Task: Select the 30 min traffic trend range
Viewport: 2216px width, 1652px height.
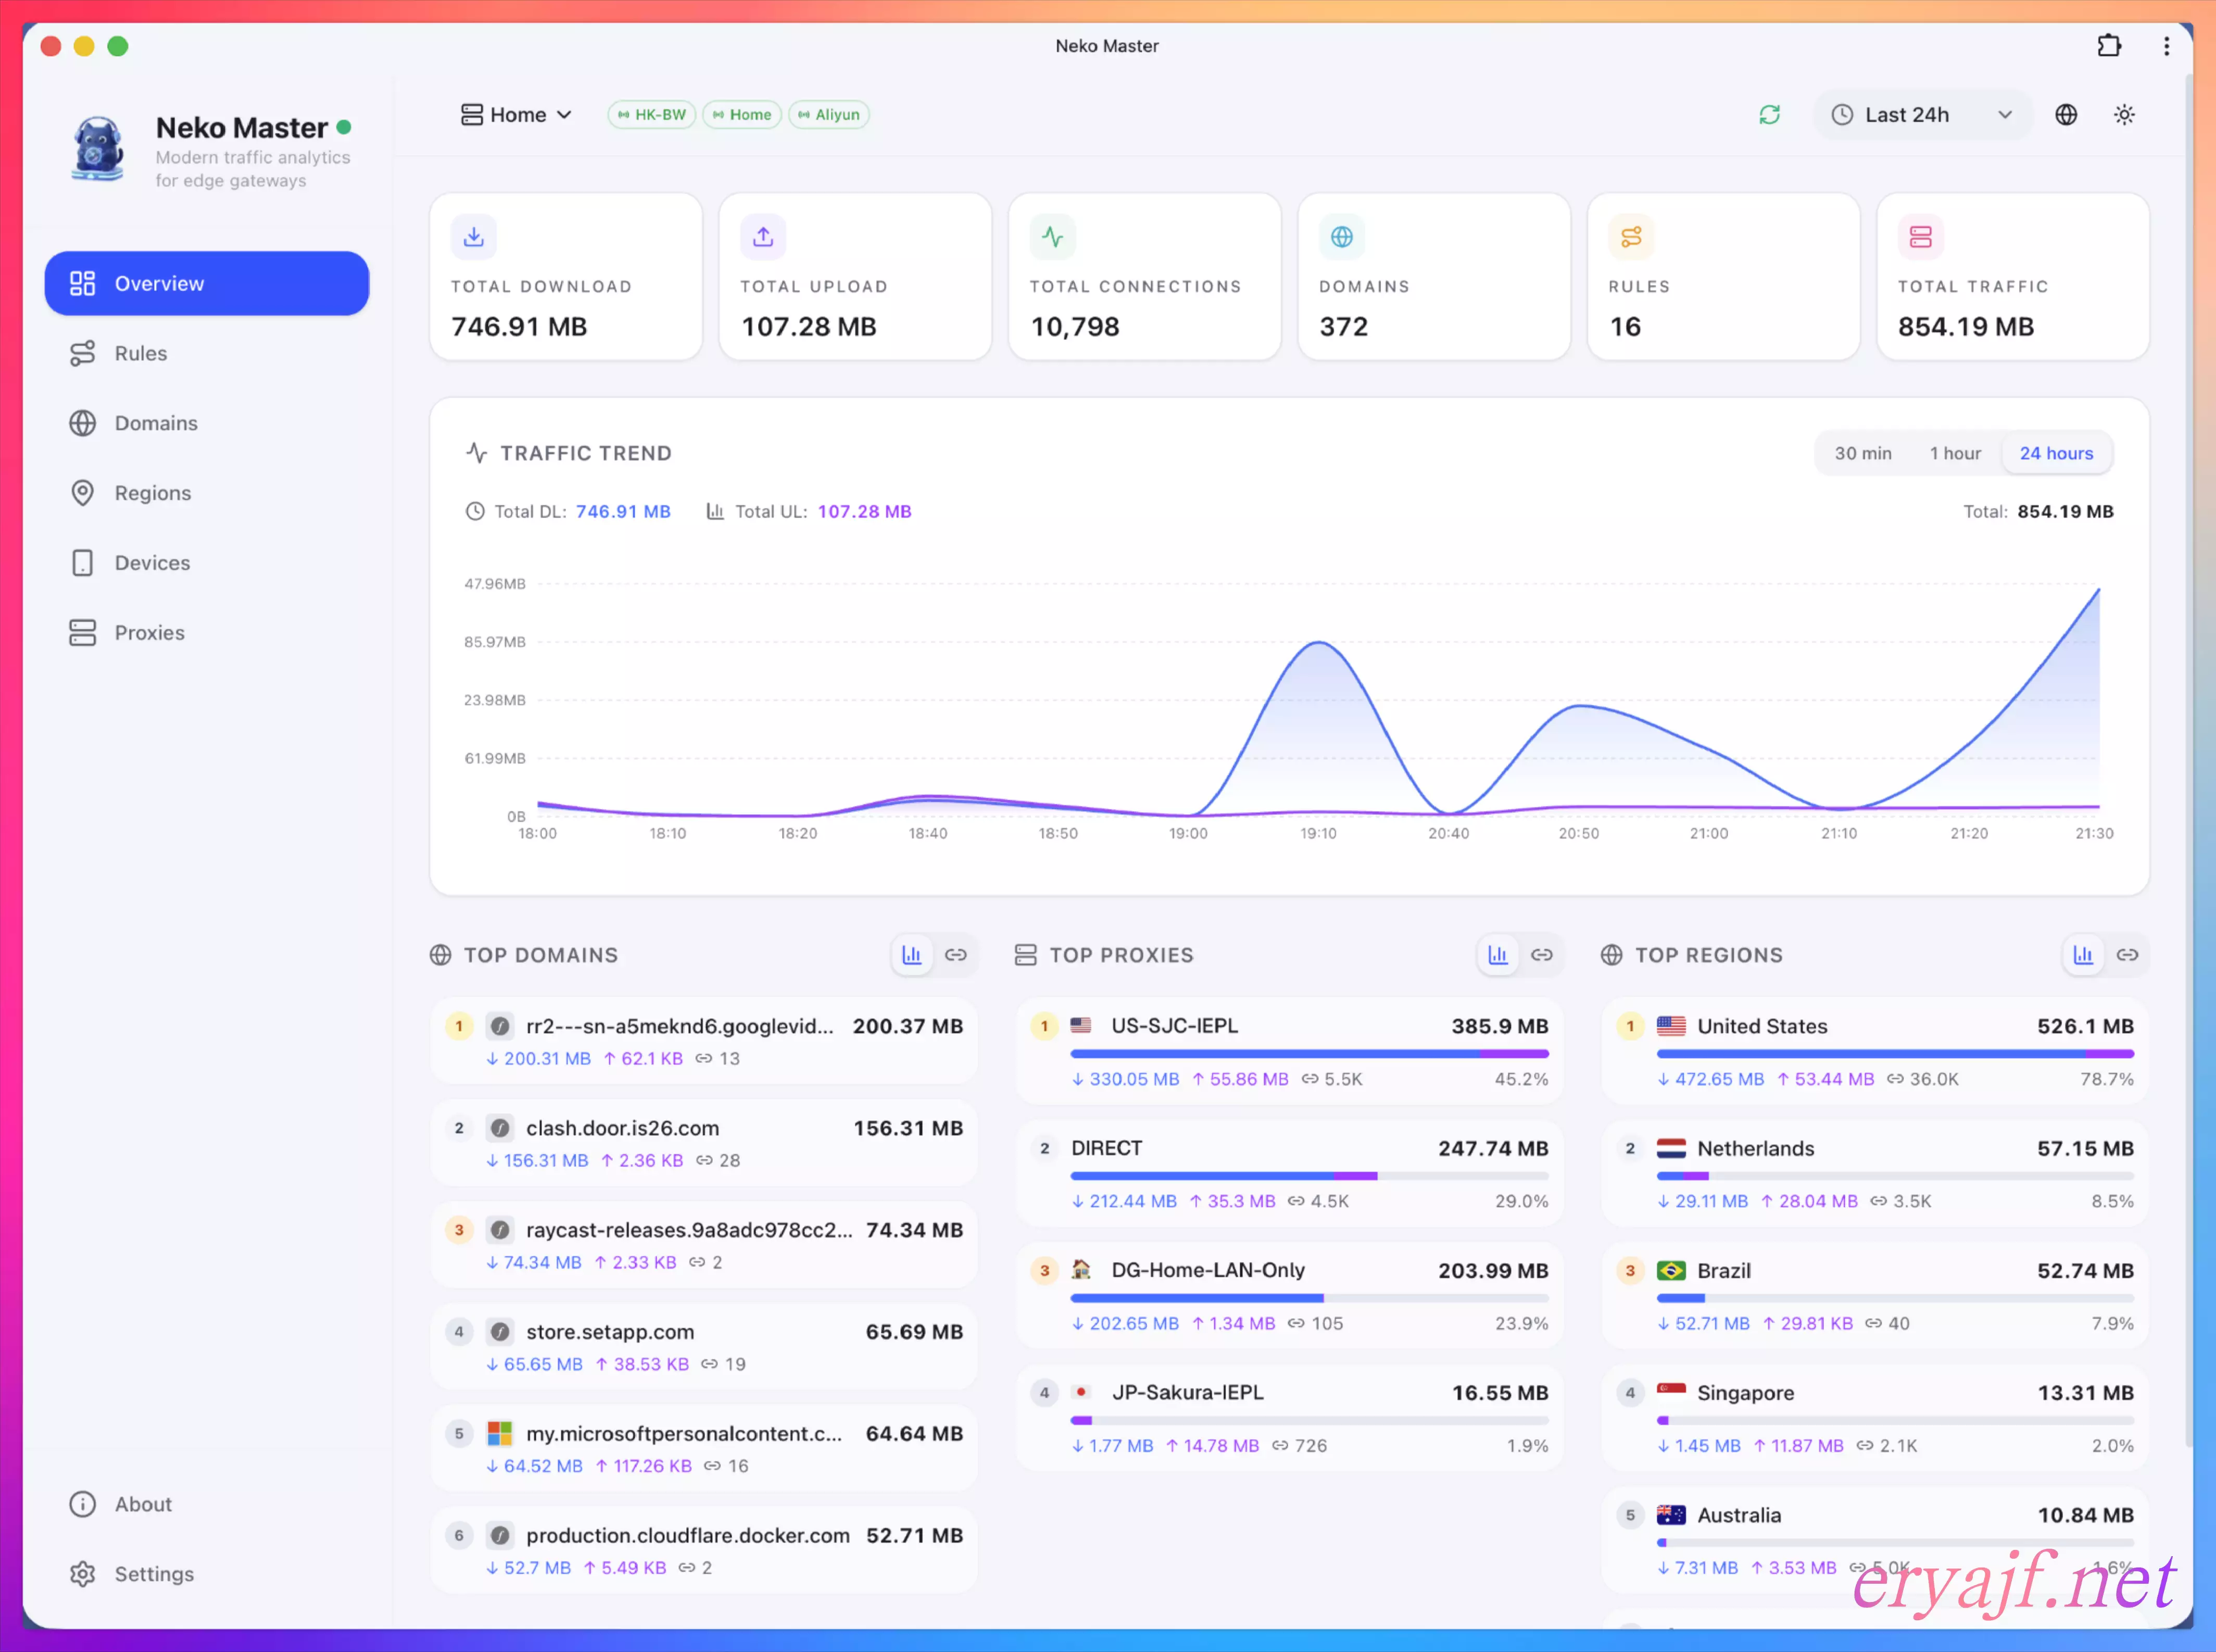Action: click(x=1862, y=453)
